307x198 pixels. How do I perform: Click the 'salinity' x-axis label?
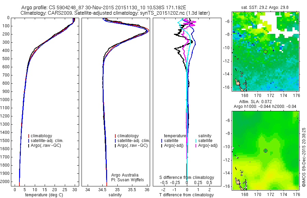pos(115,195)
